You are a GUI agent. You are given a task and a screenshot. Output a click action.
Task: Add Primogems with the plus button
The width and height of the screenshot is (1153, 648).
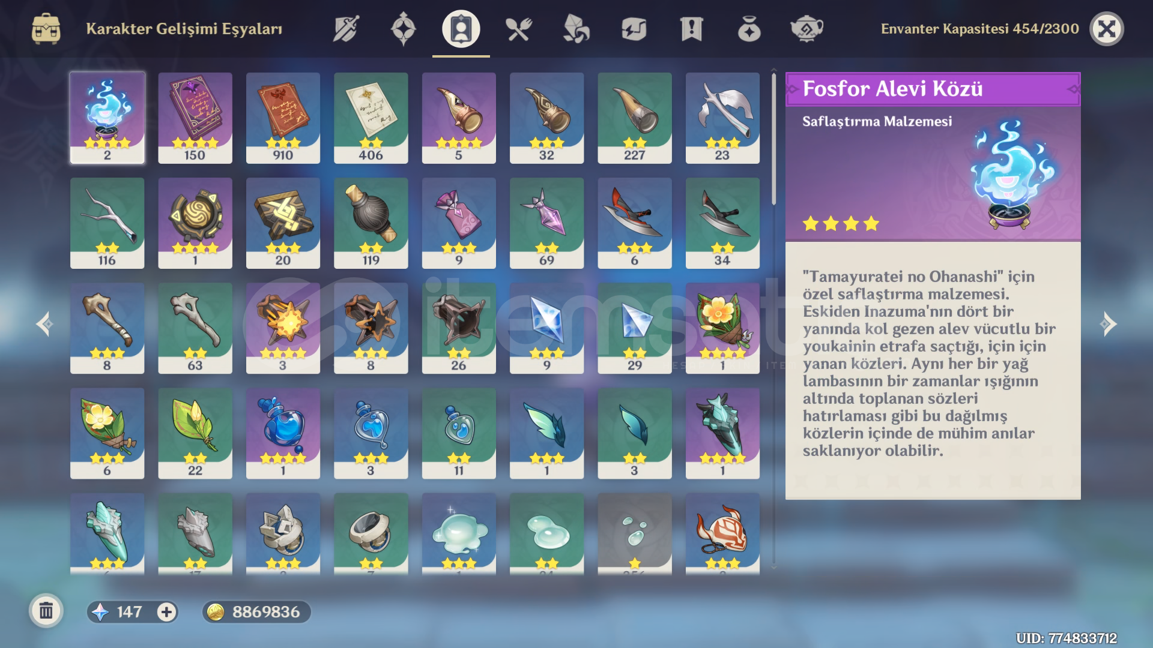click(166, 612)
